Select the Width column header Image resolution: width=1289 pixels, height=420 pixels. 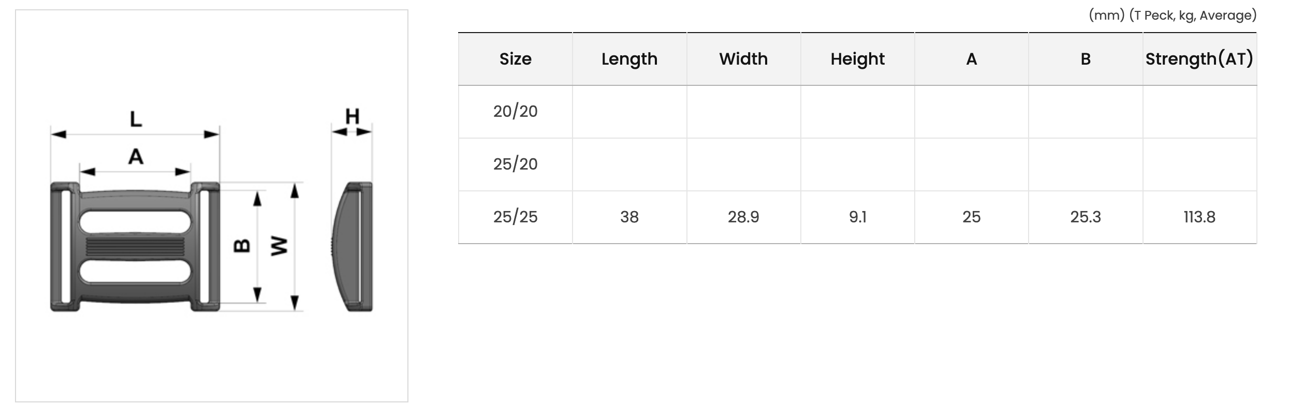click(743, 59)
